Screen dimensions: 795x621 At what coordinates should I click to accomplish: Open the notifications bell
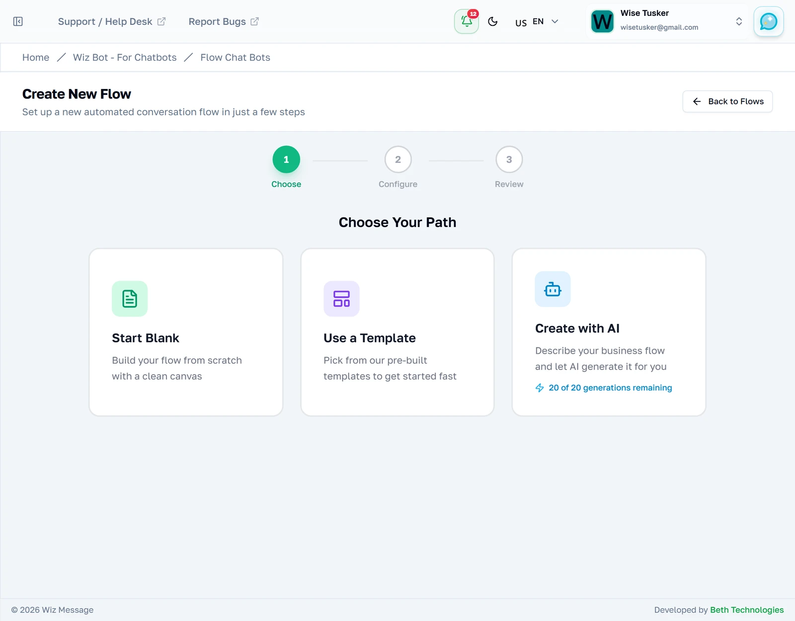click(x=466, y=21)
